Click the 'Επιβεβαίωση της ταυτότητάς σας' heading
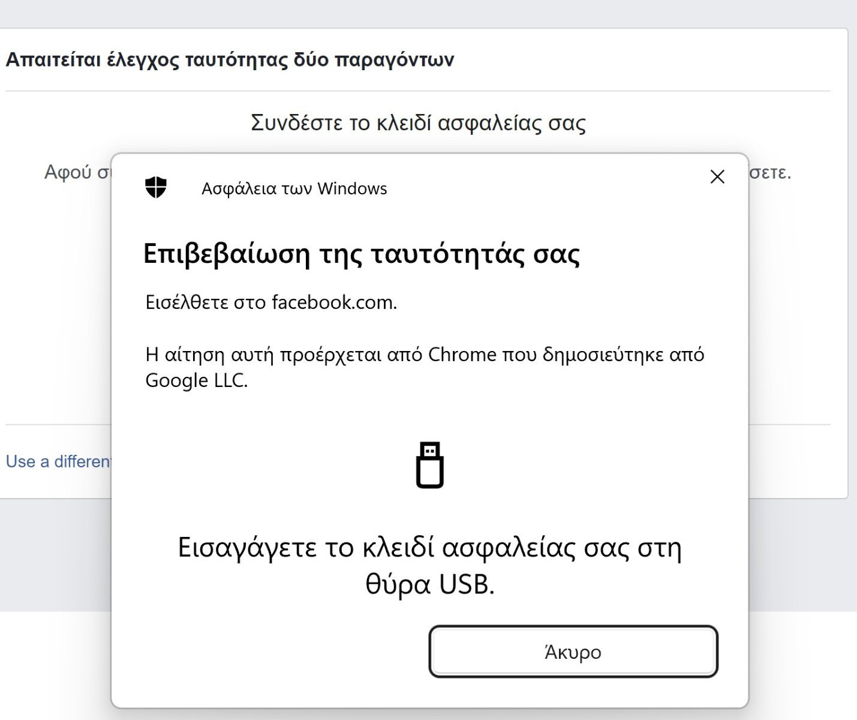This screenshot has height=720, width=857. tap(361, 254)
